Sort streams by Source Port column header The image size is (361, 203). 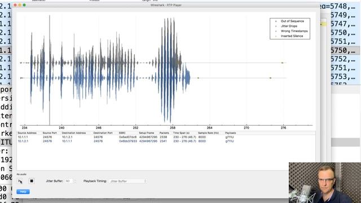click(x=50, y=133)
